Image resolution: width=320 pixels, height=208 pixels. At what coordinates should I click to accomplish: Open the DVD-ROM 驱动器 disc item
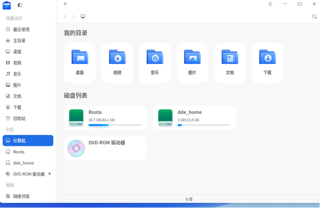coord(105,148)
